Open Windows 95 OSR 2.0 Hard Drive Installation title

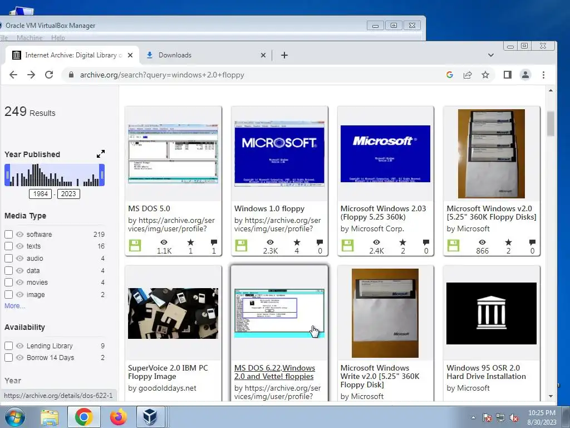point(486,372)
